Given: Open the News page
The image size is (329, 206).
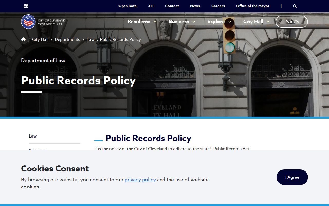Looking at the screenshot, I should pyautogui.click(x=195, y=6).
